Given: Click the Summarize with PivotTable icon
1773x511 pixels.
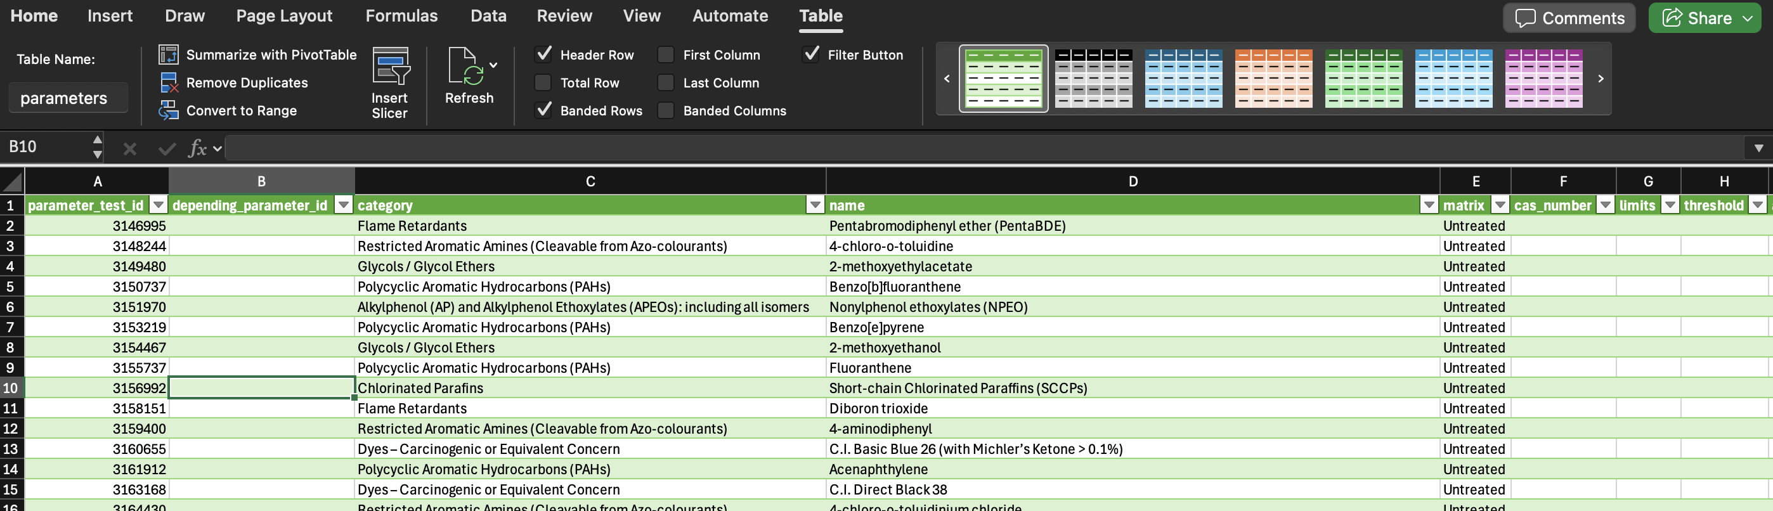Looking at the screenshot, I should click(x=169, y=55).
